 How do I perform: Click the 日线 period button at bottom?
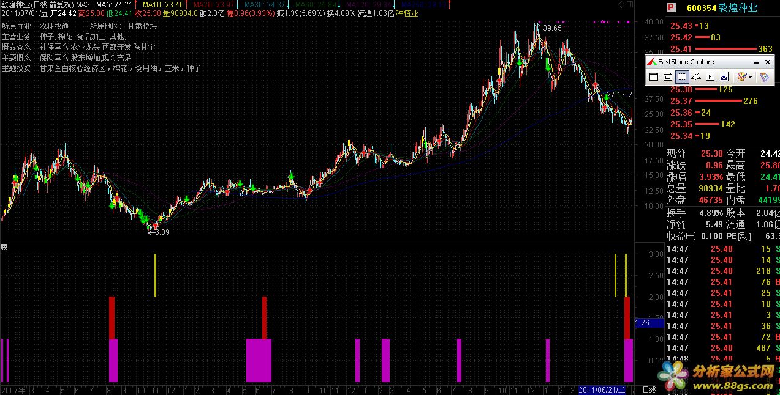[649, 389]
